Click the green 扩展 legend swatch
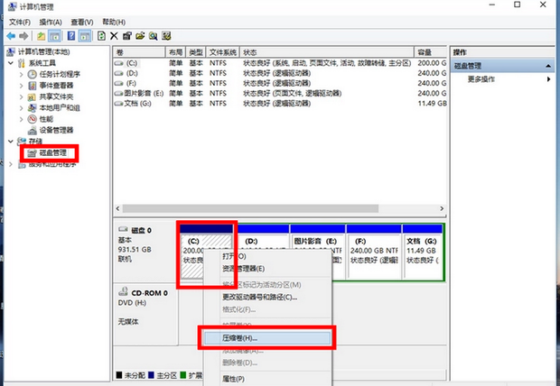 tap(183, 375)
